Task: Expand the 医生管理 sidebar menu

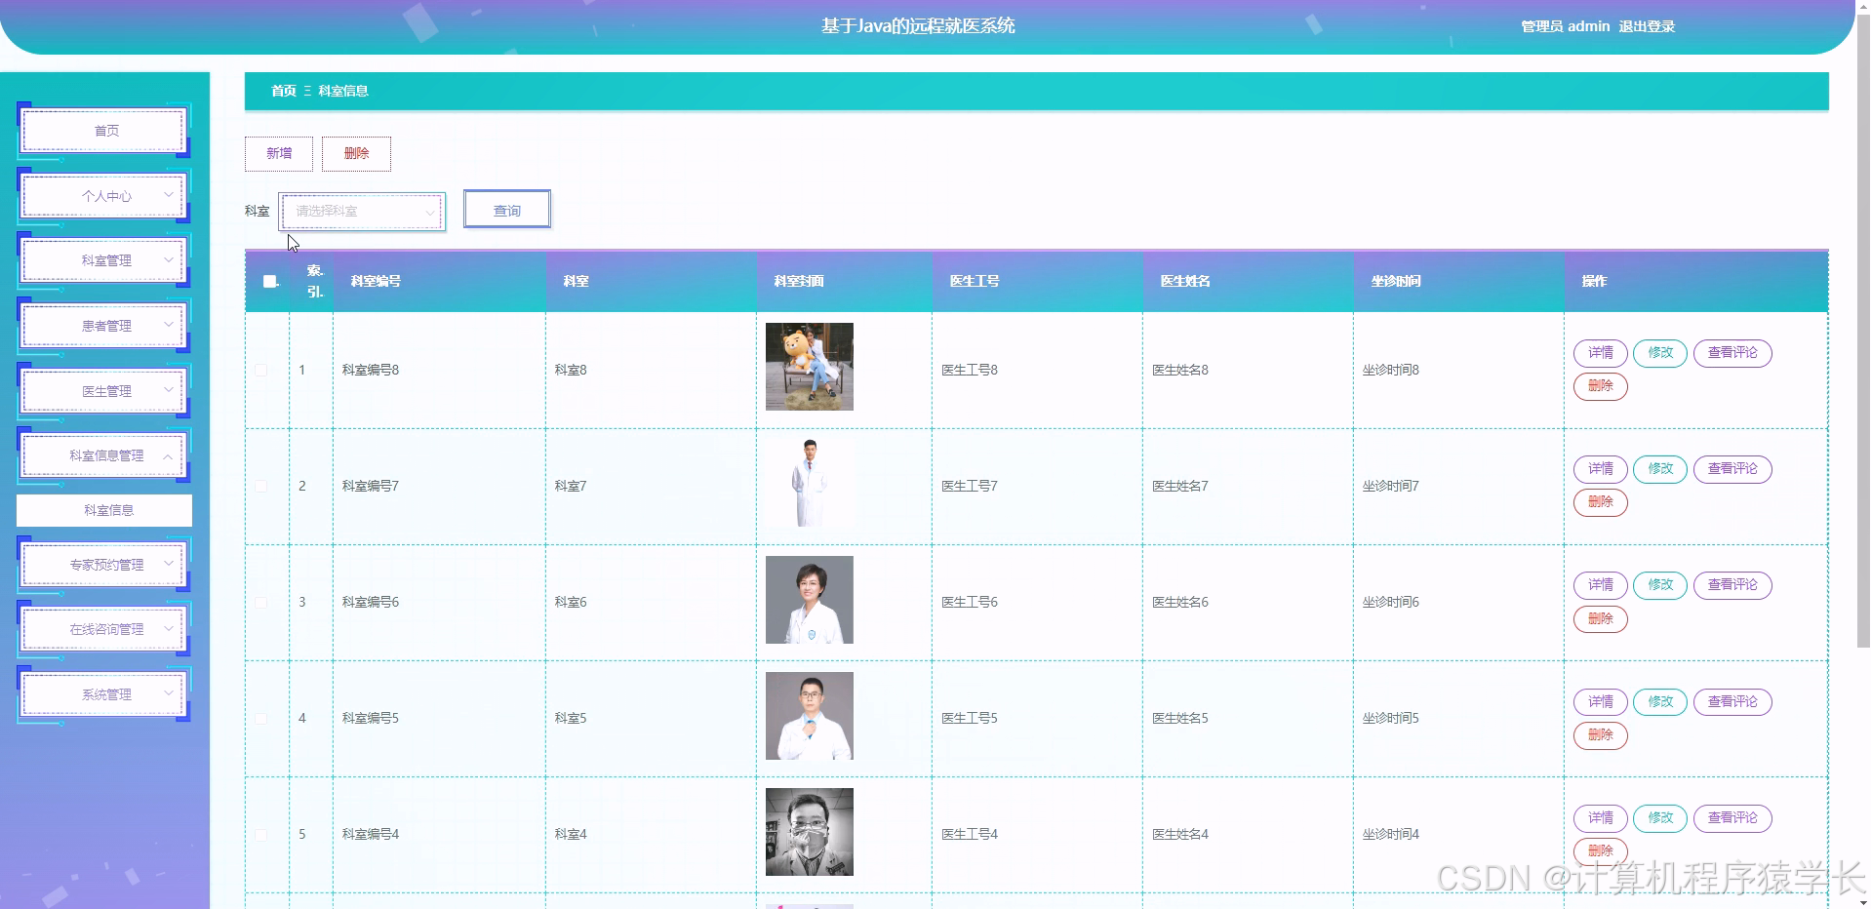Action: point(105,391)
